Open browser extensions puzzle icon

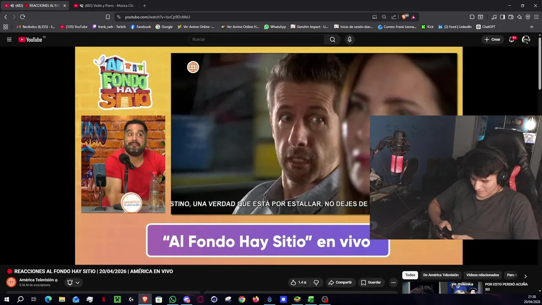[472, 17]
